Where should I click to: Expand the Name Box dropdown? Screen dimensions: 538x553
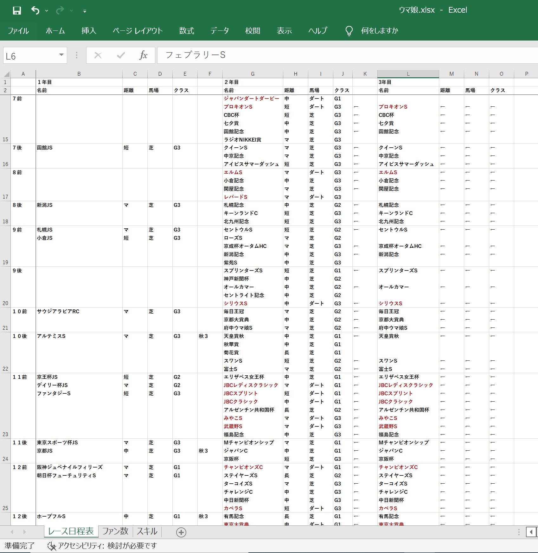(x=61, y=55)
